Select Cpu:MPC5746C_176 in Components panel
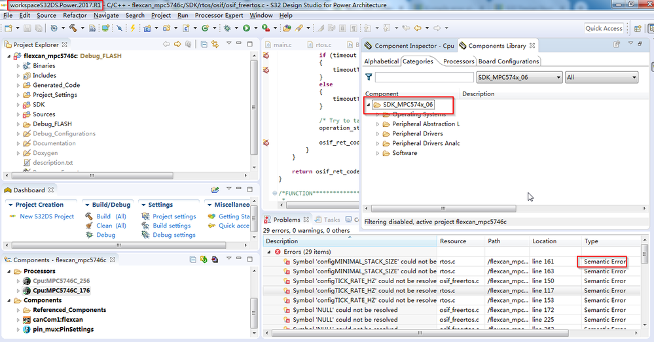This screenshot has height=342, width=654. tap(61, 290)
